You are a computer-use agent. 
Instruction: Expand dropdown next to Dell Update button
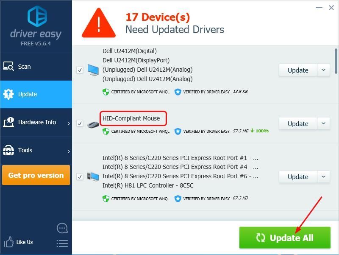[x=324, y=70]
